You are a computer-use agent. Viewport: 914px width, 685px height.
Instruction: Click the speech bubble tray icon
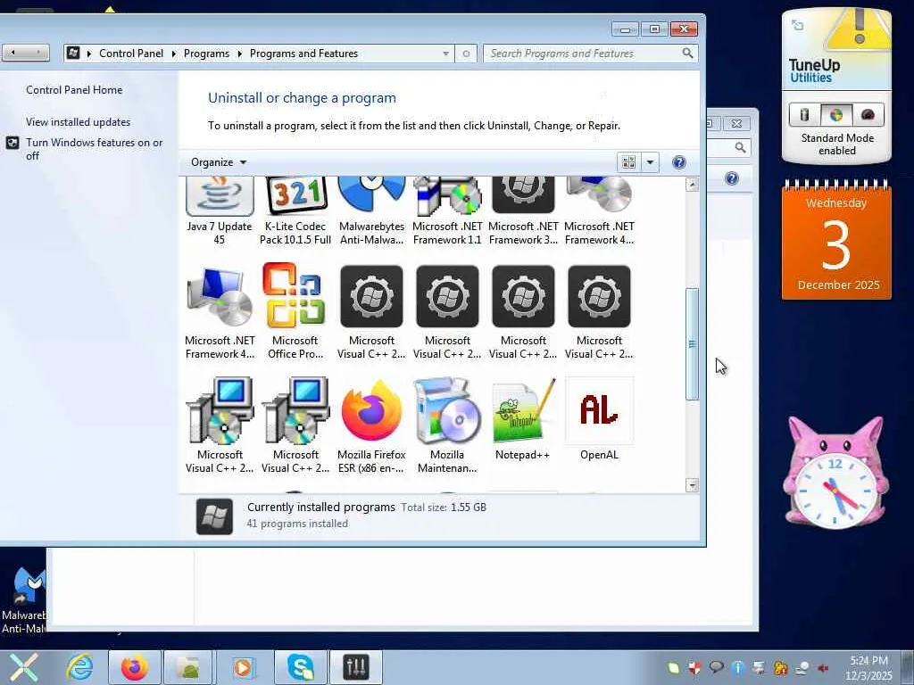(x=716, y=667)
